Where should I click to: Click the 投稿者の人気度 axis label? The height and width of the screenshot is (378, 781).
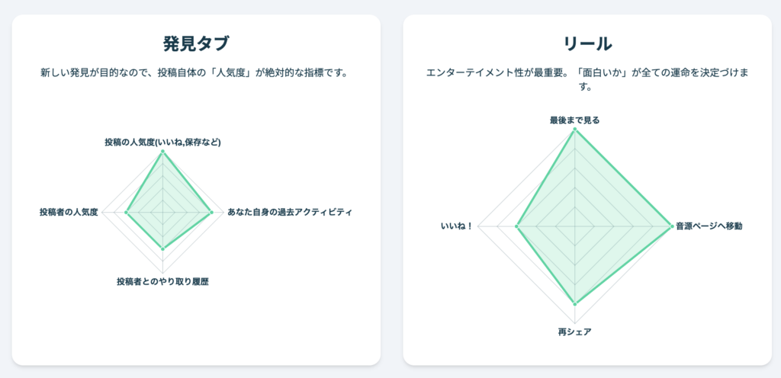pos(69,213)
